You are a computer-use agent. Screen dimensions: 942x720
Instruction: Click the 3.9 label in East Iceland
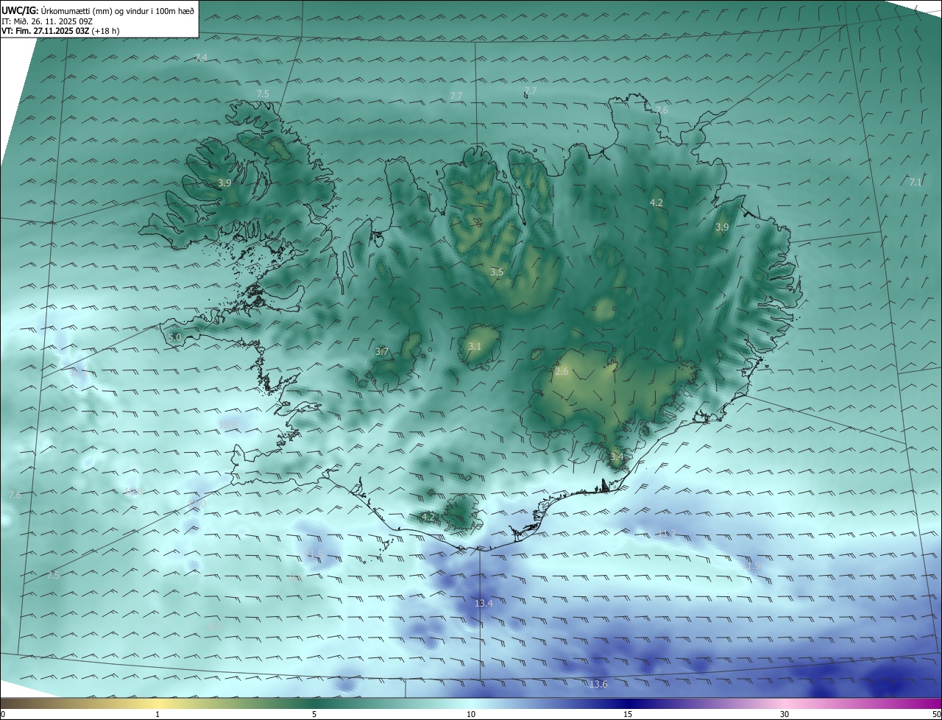coord(722,227)
